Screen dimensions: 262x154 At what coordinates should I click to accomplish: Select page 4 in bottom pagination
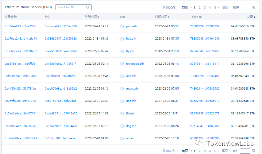coord(210,151)
